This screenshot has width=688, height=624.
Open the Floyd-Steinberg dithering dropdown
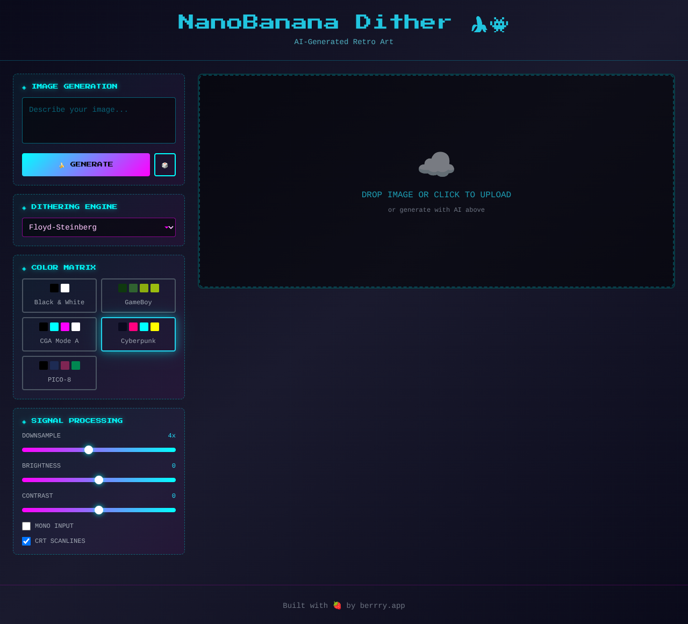99,227
